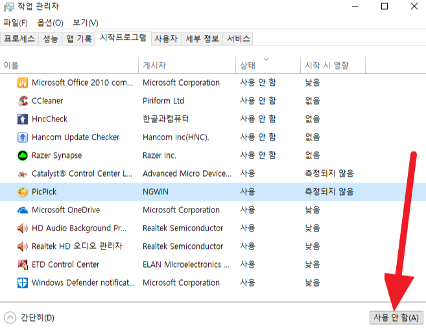Switch to the 성능 tab

(51, 39)
